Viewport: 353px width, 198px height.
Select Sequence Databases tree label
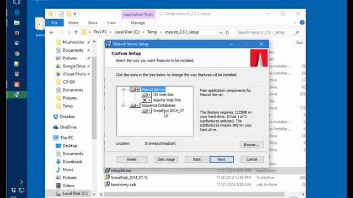[158, 105]
